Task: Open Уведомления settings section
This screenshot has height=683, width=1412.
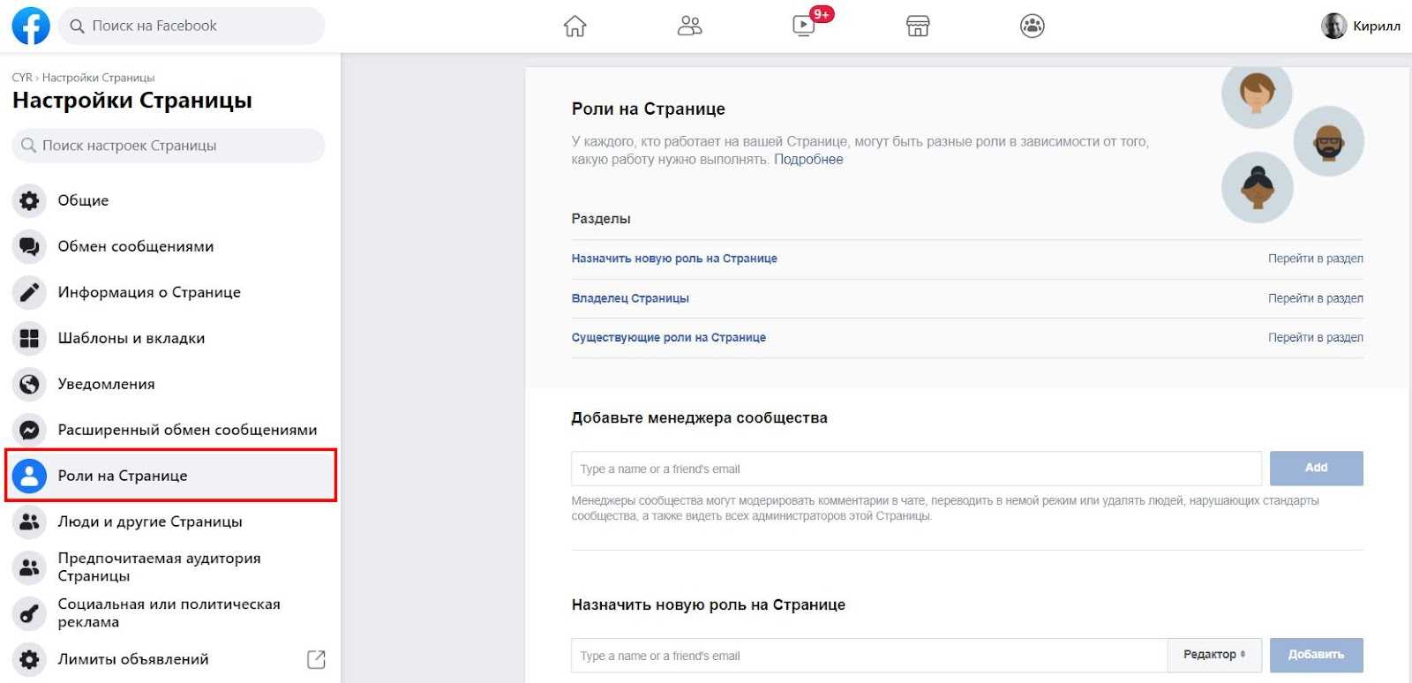Action: coord(106,384)
